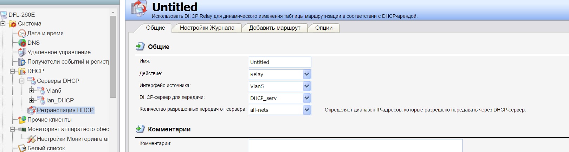Screen dimensions: 569x152
Task: Open the Интерфейс источника Vlan5 dropdown
Action: tap(307, 86)
